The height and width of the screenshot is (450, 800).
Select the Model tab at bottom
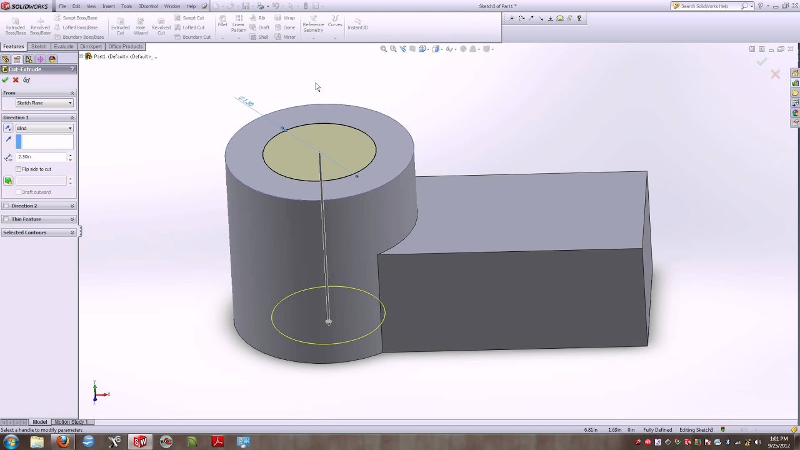click(39, 422)
